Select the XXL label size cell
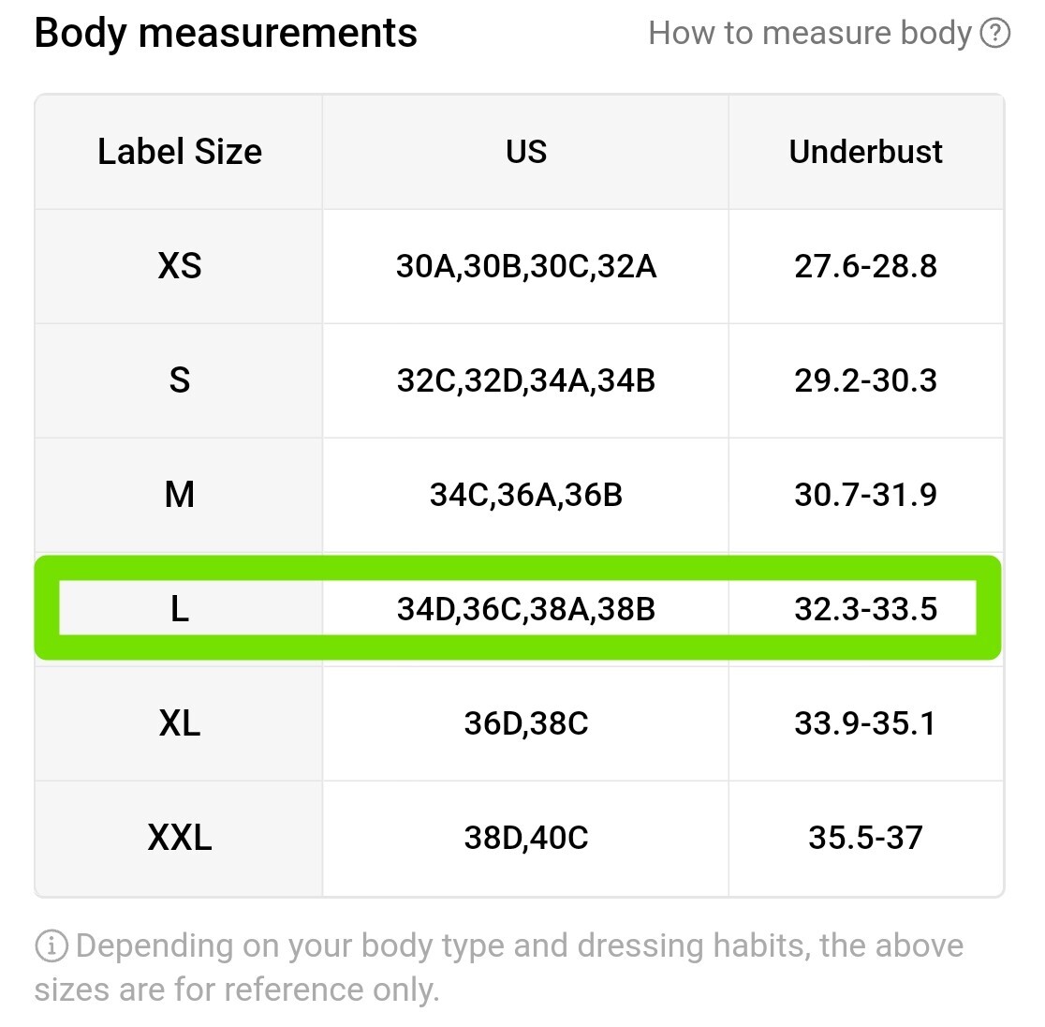The image size is (1045, 1027). [179, 839]
